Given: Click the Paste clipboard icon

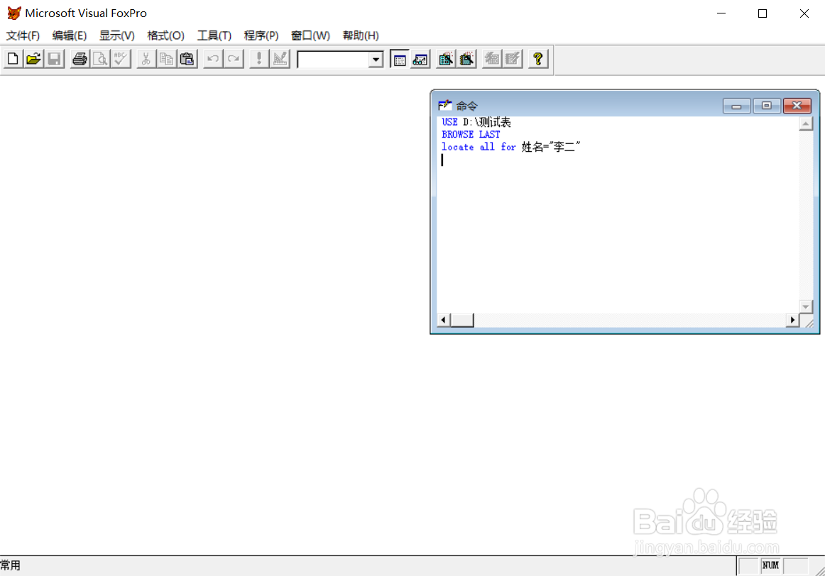Looking at the screenshot, I should tap(187, 59).
